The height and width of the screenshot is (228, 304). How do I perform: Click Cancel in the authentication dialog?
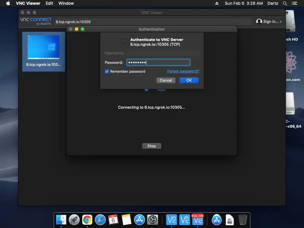[166, 80]
